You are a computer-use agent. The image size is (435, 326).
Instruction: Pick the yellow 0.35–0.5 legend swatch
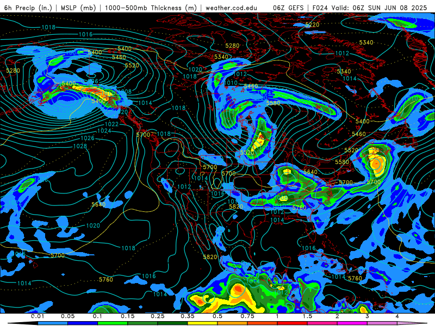pos(203,323)
